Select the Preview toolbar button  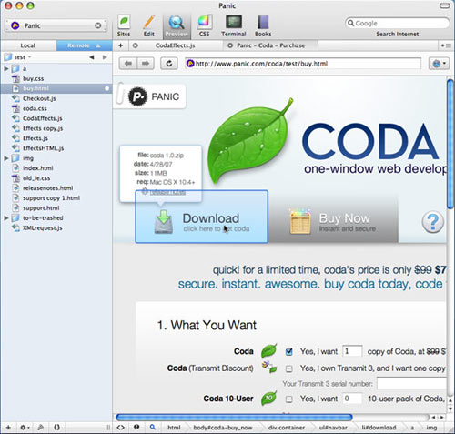pyautogui.click(x=177, y=26)
